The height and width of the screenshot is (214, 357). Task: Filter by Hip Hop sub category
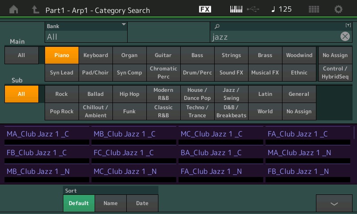point(129,94)
